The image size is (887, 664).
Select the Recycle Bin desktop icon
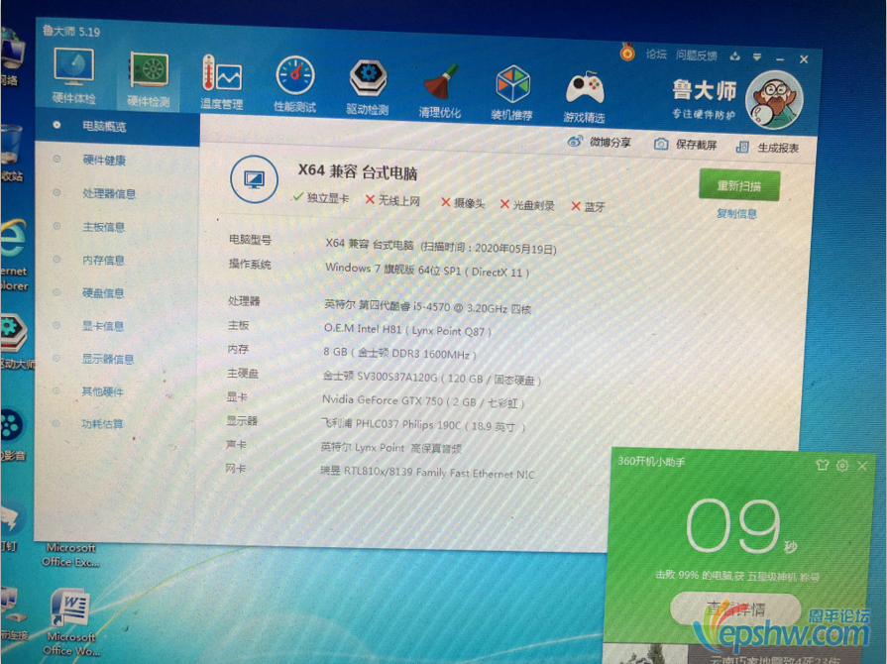tap(11, 153)
